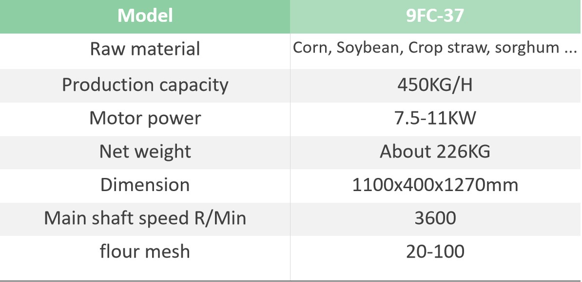Screen dimensions: 582x282
Task: Select the Net weight label cell
Action: (x=145, y=153)
